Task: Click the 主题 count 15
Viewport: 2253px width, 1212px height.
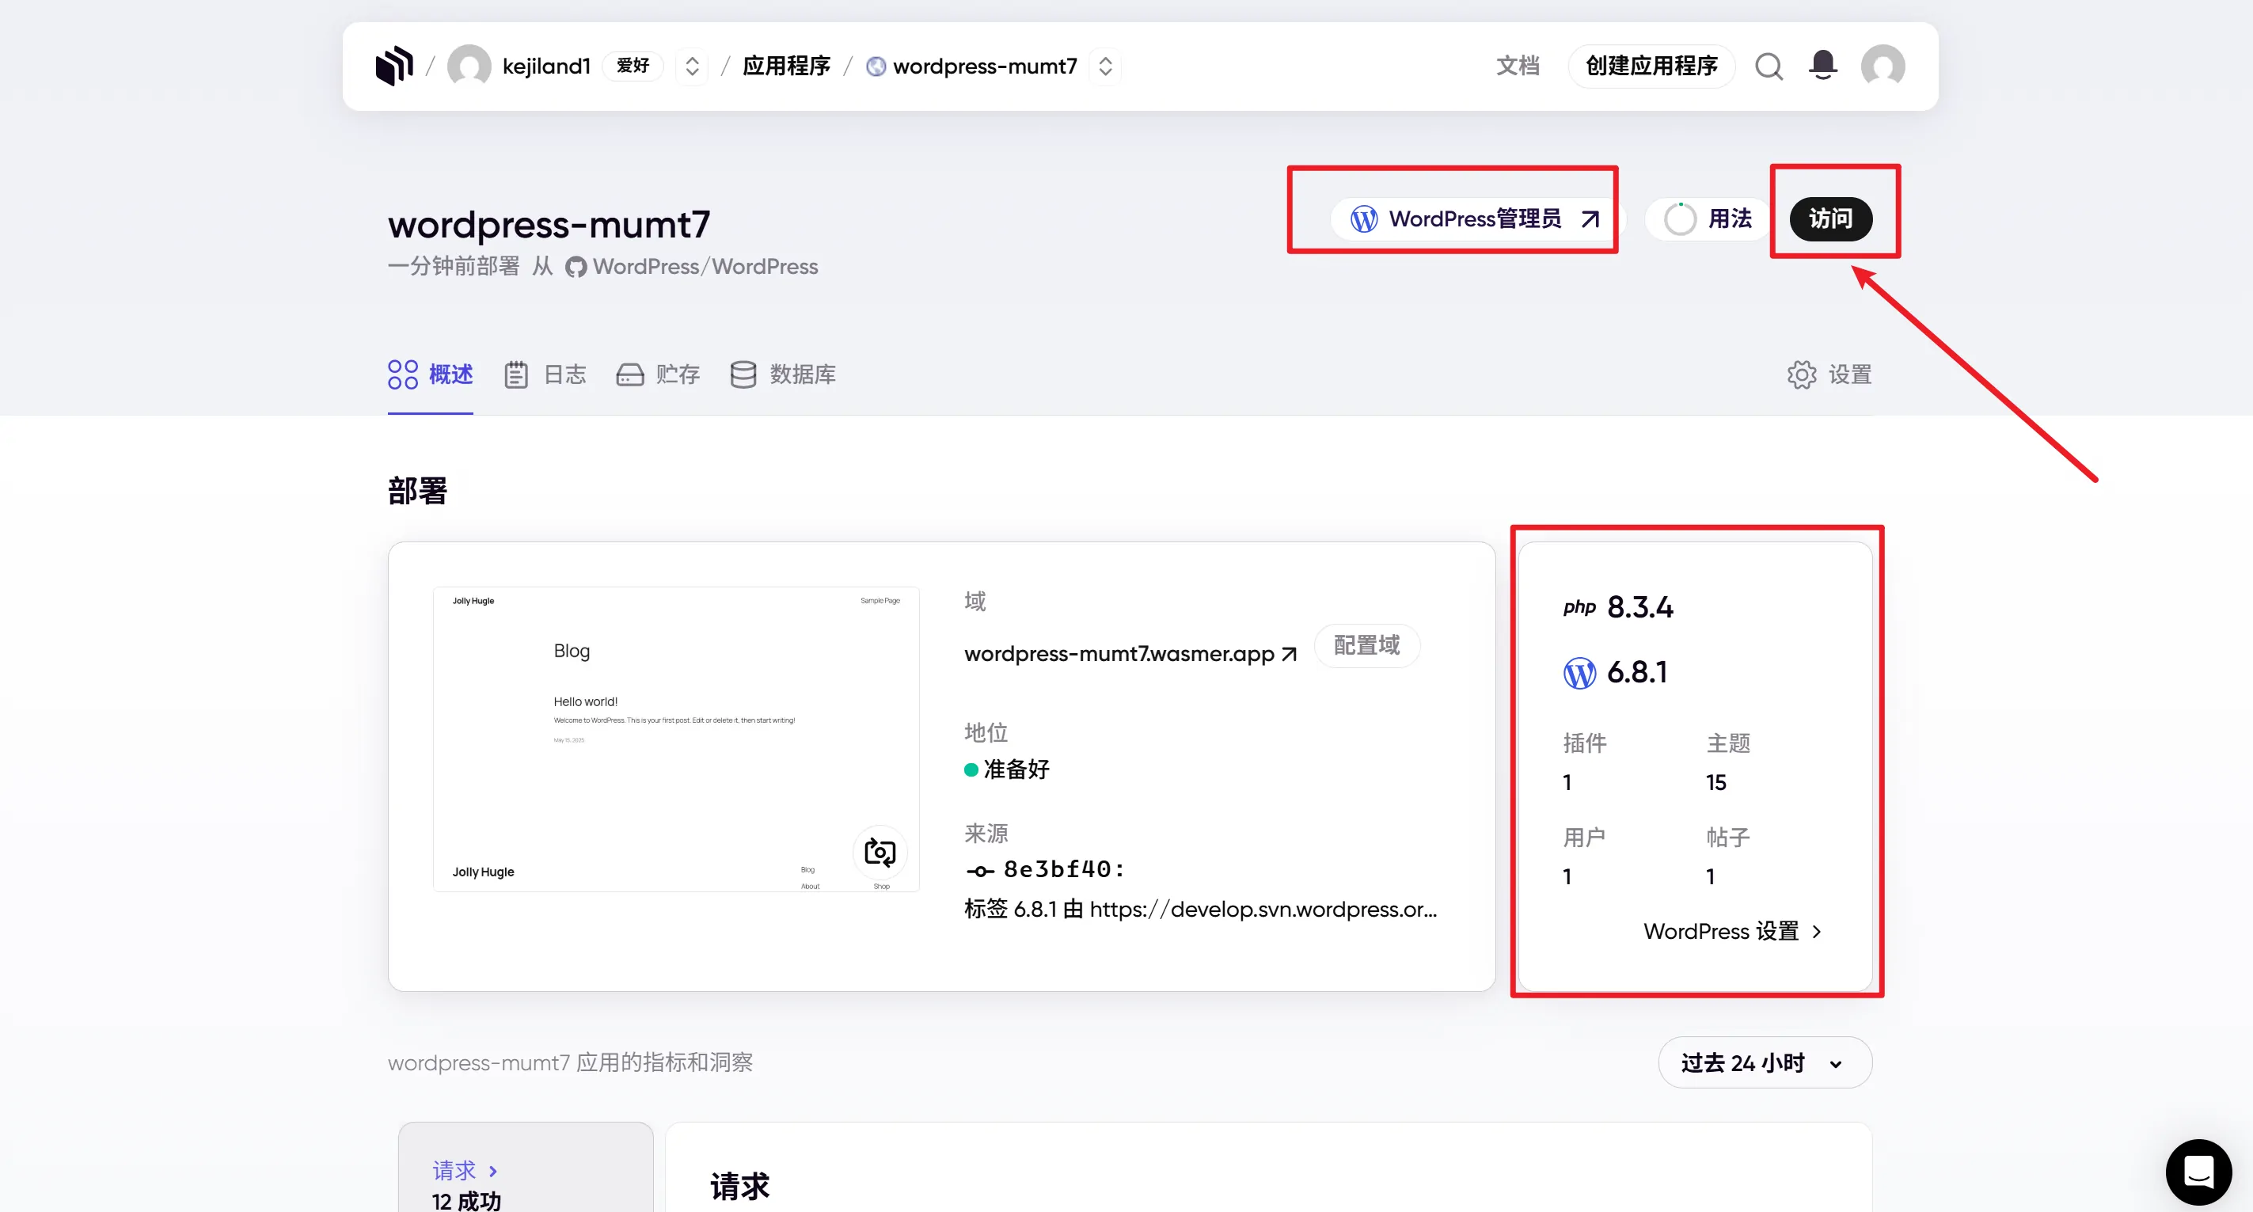Action: point(1715,783)
